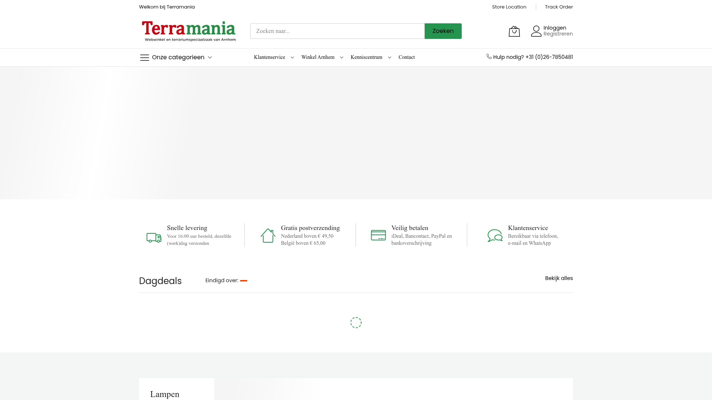Click the Welkom bij Terramania text
Screen dimensions: 712x400
coord(167,7)
